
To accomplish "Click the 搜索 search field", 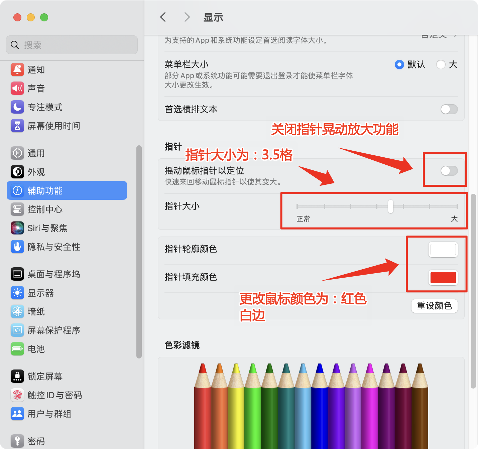I will 72,45.
